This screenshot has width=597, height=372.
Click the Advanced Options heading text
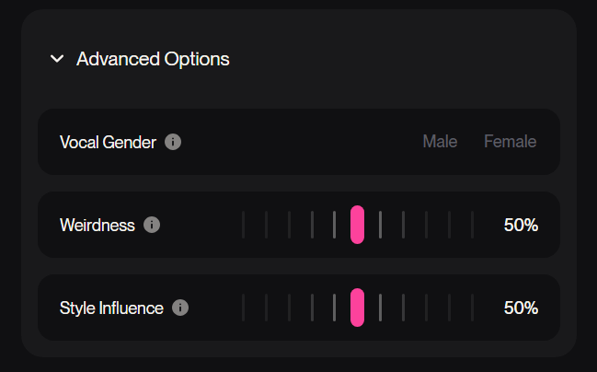pyautogui.click(x=153, y=59)
